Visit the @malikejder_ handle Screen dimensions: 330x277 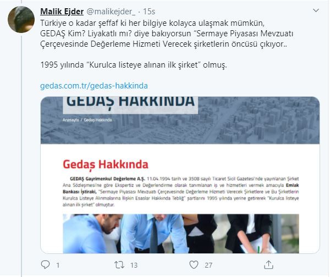111,12
